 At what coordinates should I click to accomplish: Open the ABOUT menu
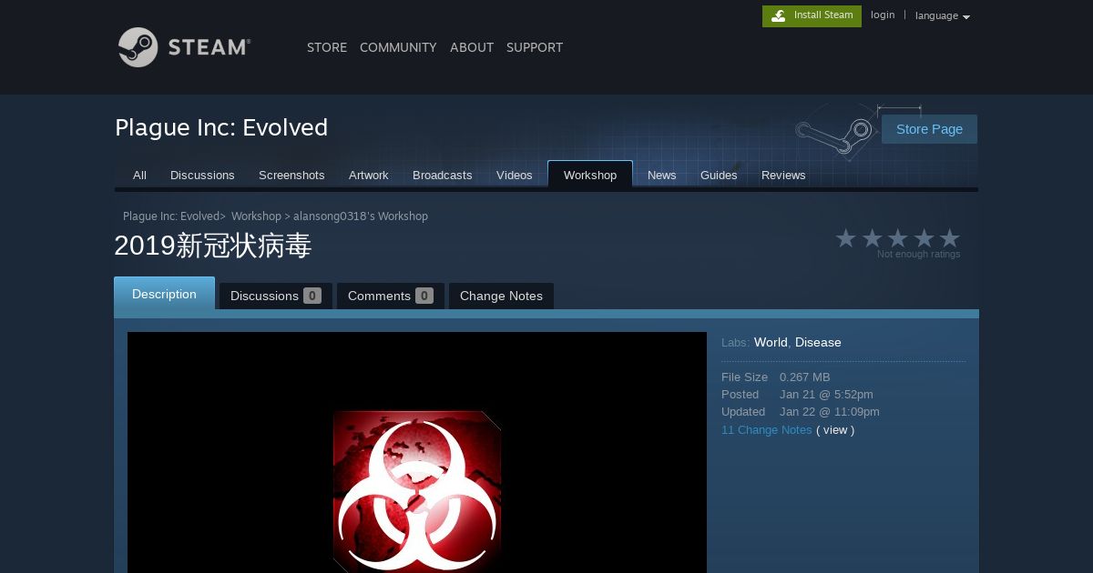[x=472, y=47]
